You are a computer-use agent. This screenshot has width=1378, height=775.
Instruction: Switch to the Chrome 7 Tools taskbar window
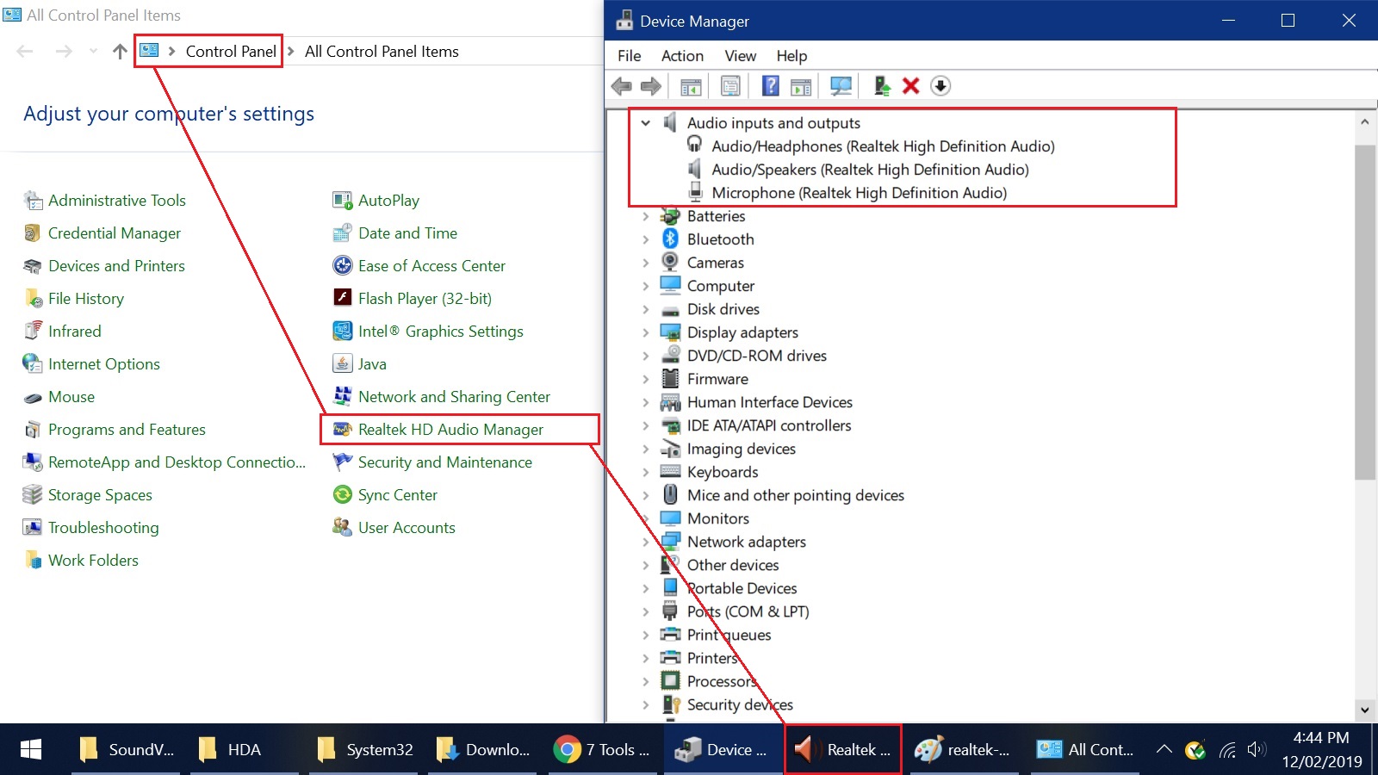coord(602,750)
